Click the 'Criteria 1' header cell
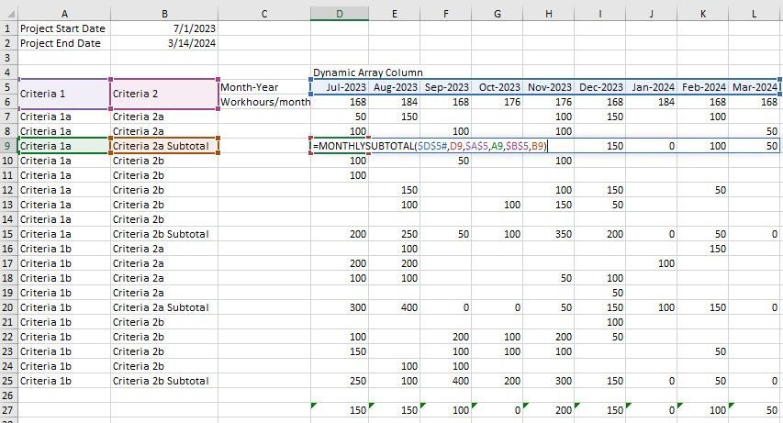This screenshot has height=423, width=783. 64,94
